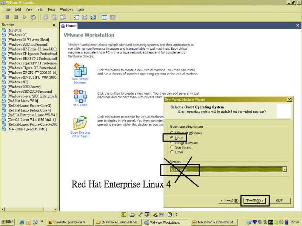Click the Revert to Snapshot toolbar icon

click(54, 17)
